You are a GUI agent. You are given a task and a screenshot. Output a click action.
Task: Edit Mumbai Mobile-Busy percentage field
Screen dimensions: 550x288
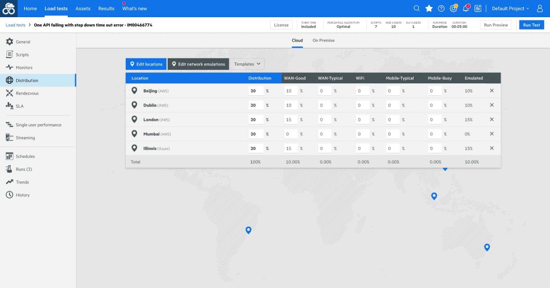[x=435, y=134]
